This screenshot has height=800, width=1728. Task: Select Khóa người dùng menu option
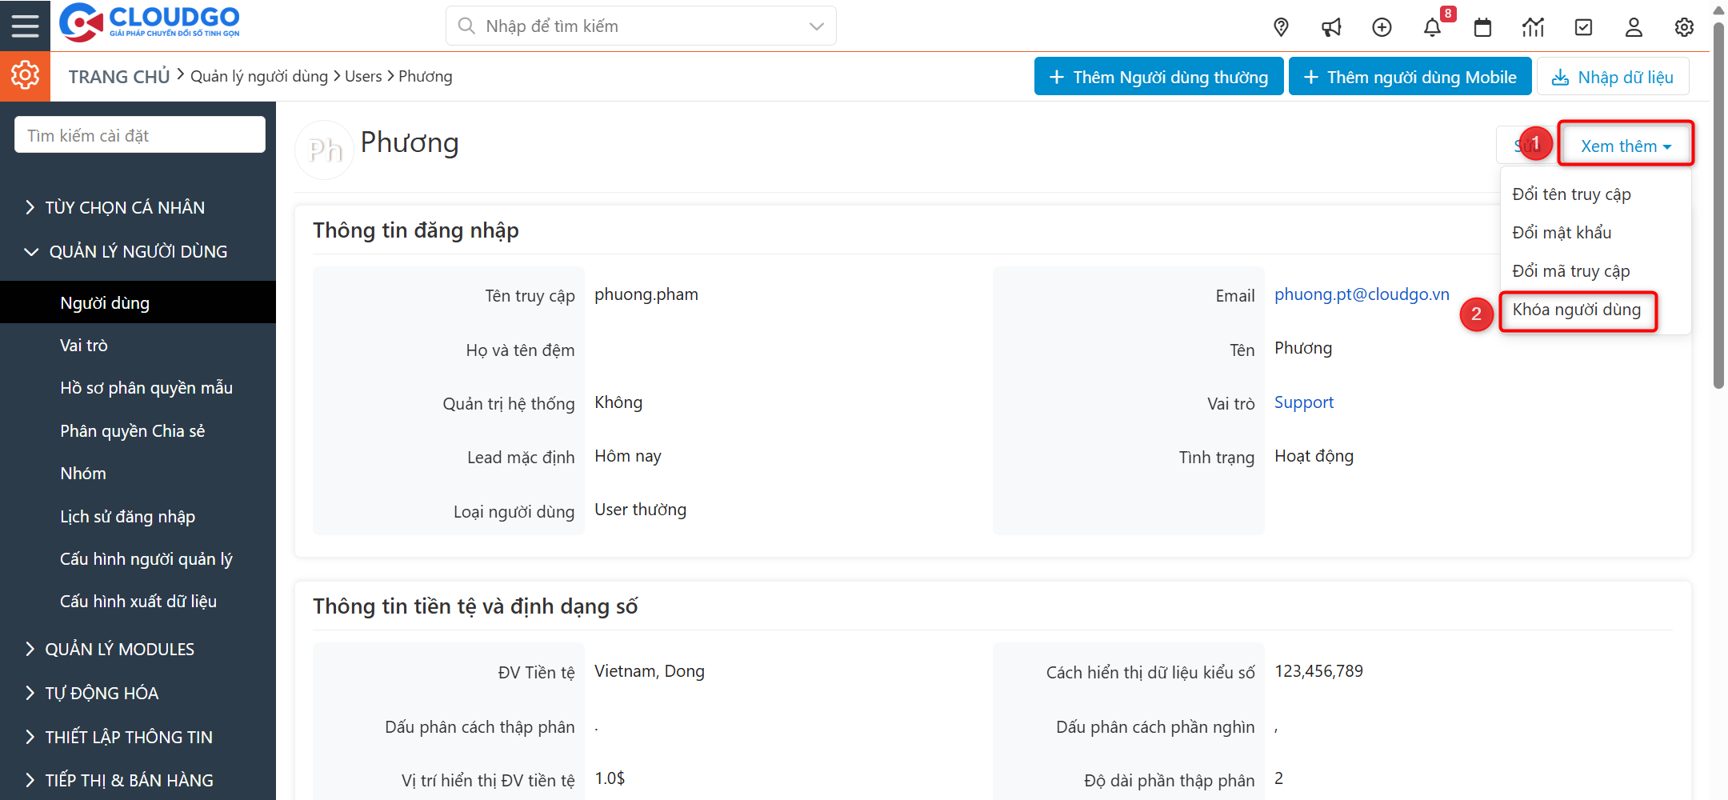[x=1576, y=310]
